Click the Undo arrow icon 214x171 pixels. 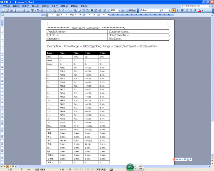tap(63, 10)
